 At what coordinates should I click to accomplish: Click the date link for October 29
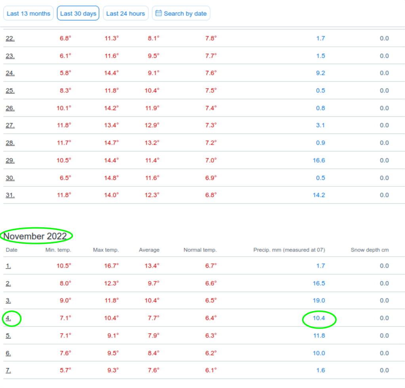tap(10, 160)
